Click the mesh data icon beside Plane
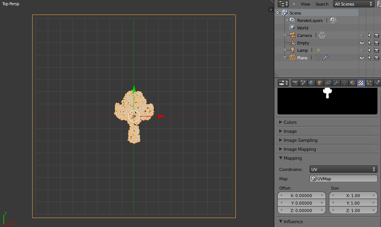 pyautogui.click(x=318, y=58)
